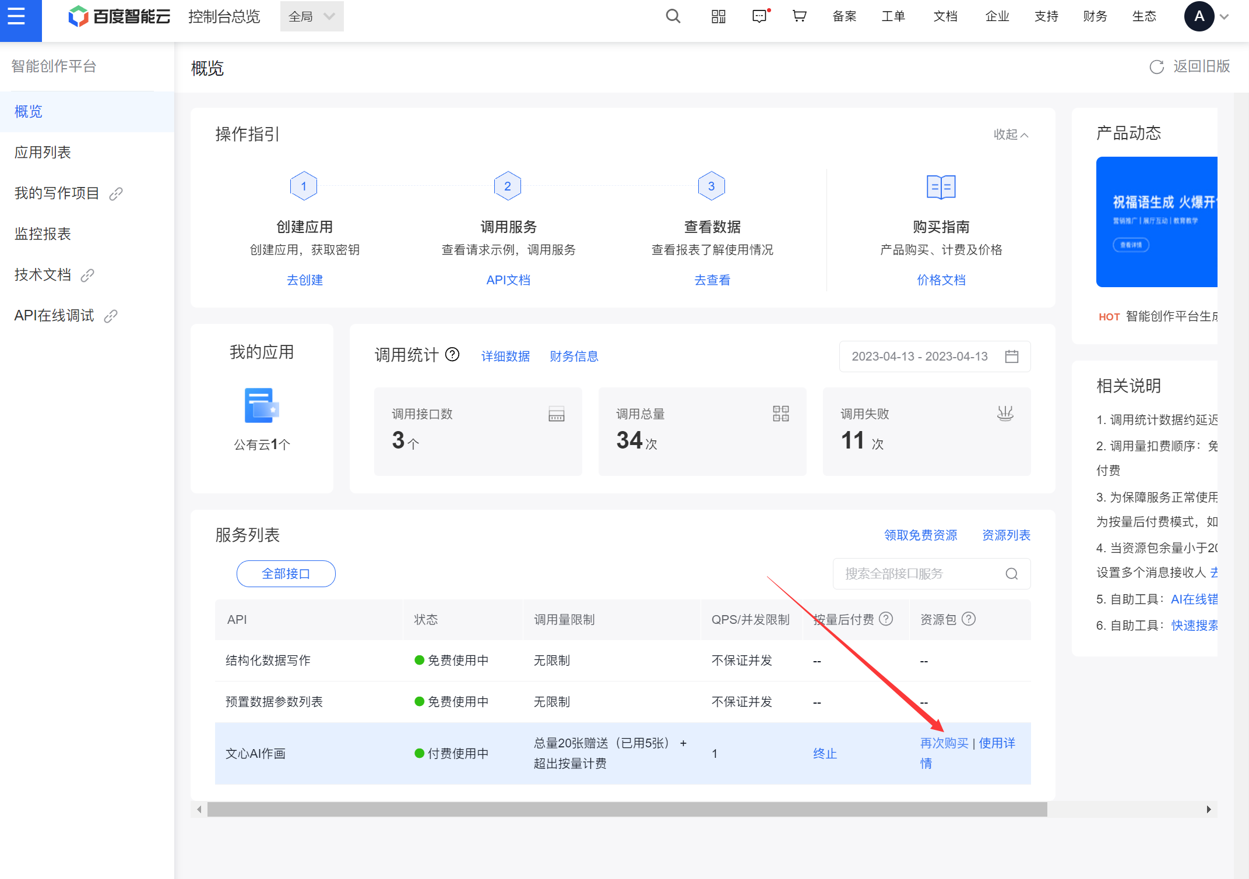Click the 调用总量 grid icon

[780, 414]
